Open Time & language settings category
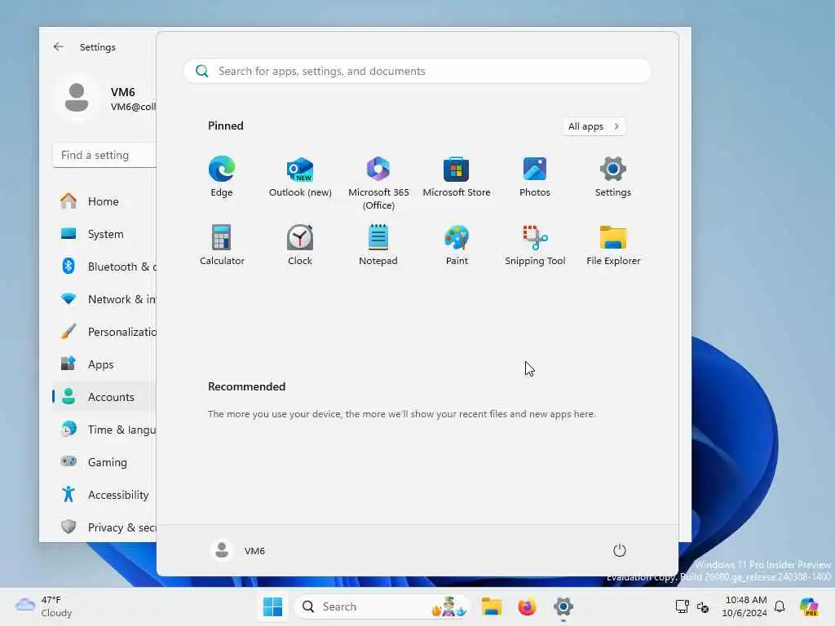 click(x=105, y=430)
